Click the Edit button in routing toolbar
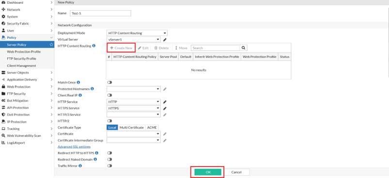This screenshot has height=178, width=389. (143, 48)
